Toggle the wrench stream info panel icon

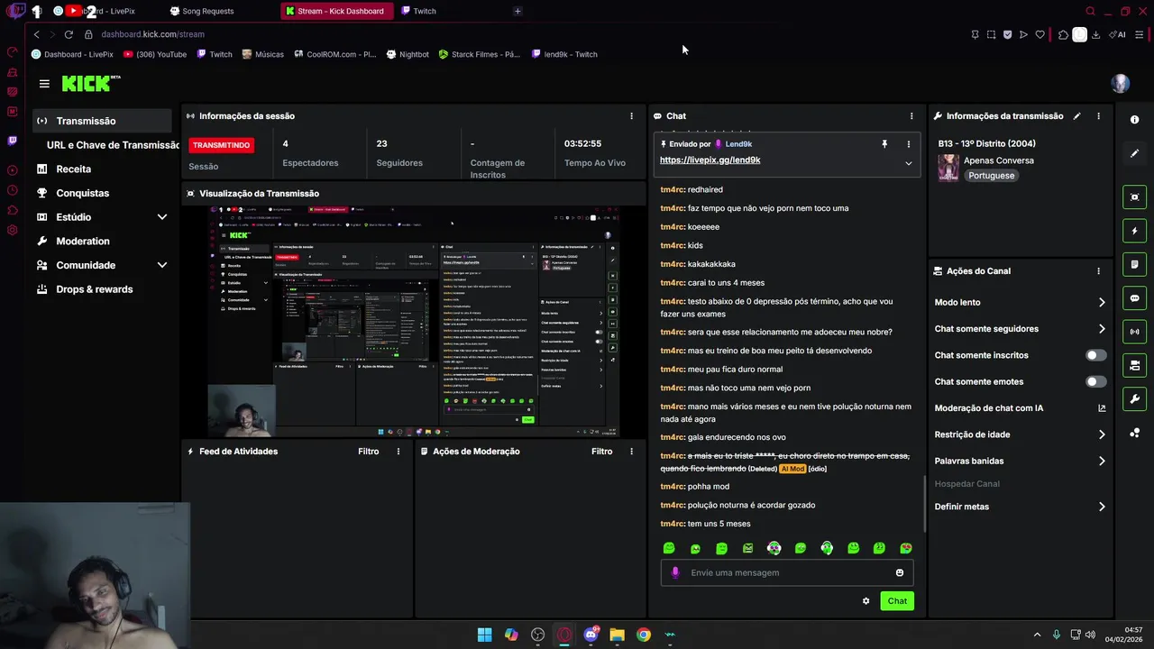1134,399
